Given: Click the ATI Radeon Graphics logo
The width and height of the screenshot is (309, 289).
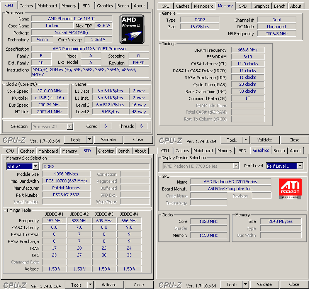Looking at the screenshot, I should pyautogui.click(x=290, y=189).
